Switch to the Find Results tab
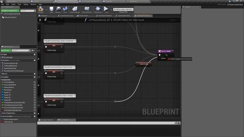 (x=64, y=120)
